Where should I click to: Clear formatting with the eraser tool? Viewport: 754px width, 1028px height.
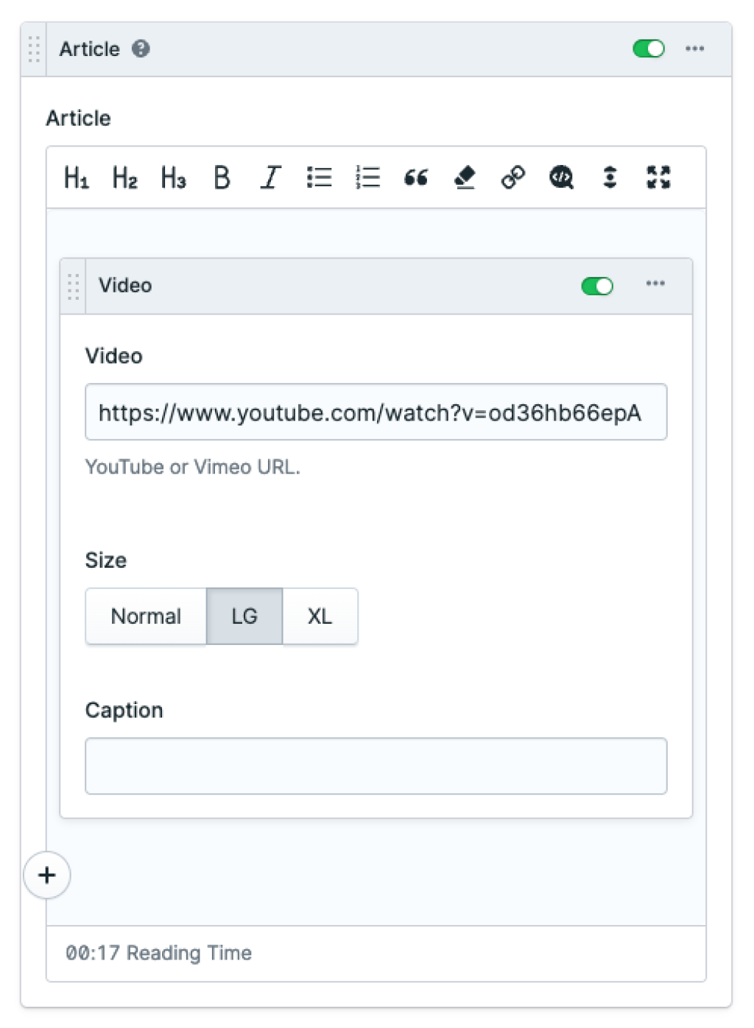[x=464, y=177]
